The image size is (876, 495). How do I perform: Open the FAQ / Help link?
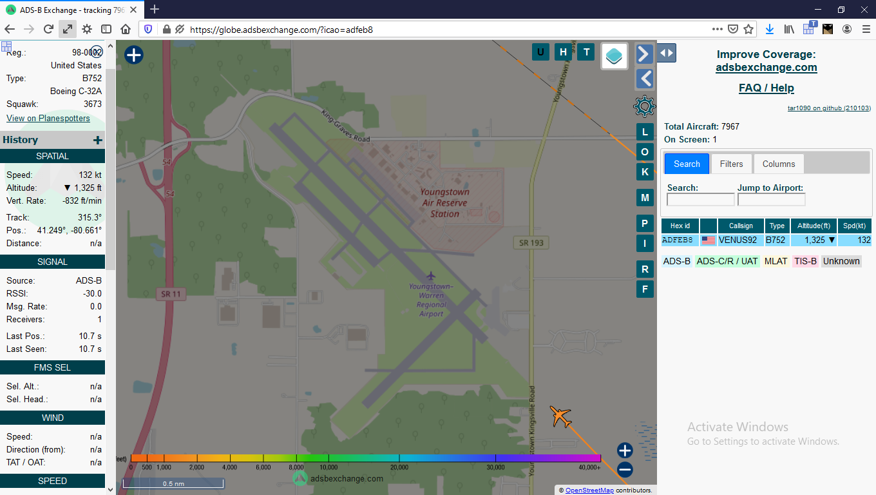point(766,88)
